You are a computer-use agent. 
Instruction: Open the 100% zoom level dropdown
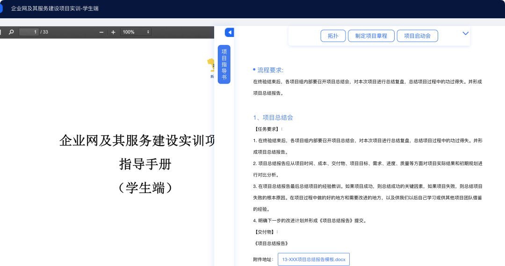point(136,32)
